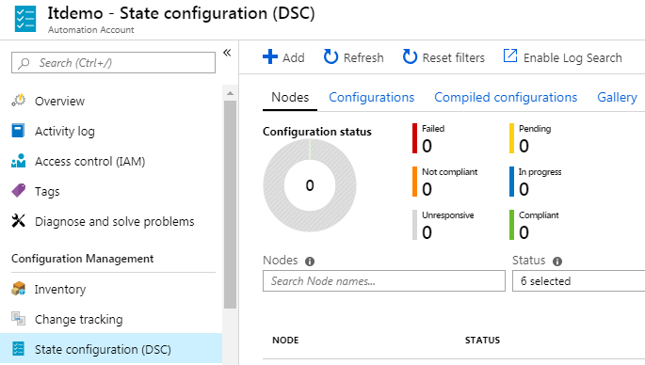
Task: Click the purple Tags icon
Action: (19, 191)
